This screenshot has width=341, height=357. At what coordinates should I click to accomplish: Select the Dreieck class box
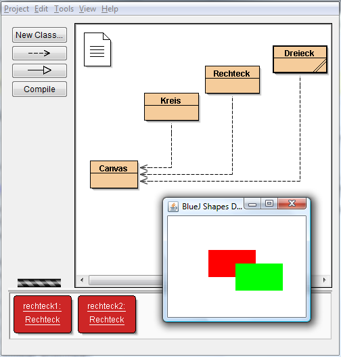coord(300,60)
